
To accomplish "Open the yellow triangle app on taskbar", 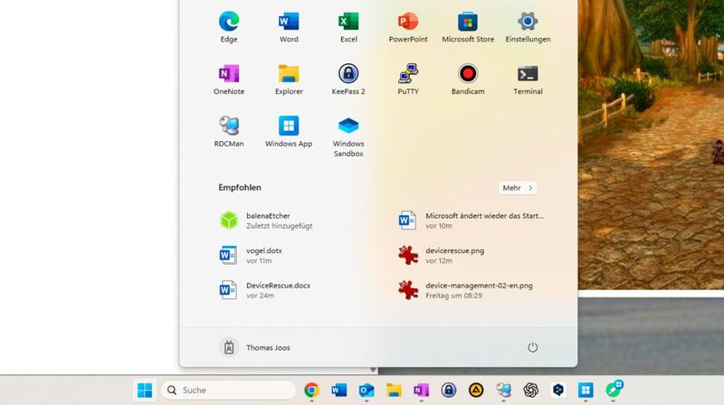I will tap(476, 391).
